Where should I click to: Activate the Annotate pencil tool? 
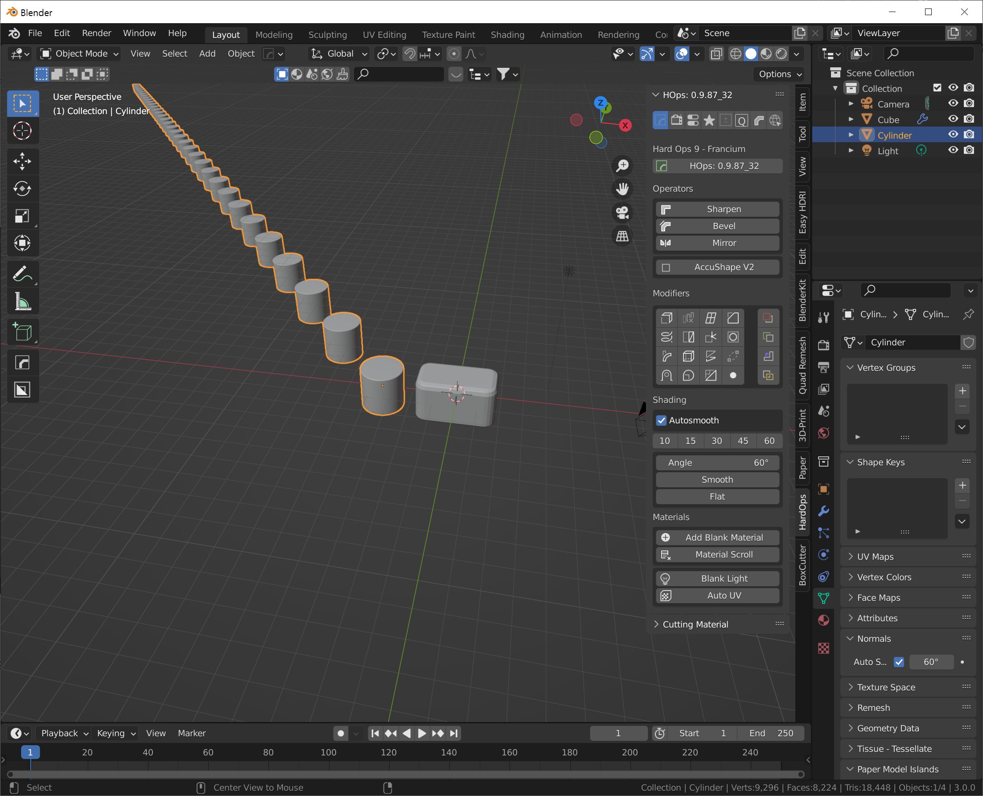22,274
